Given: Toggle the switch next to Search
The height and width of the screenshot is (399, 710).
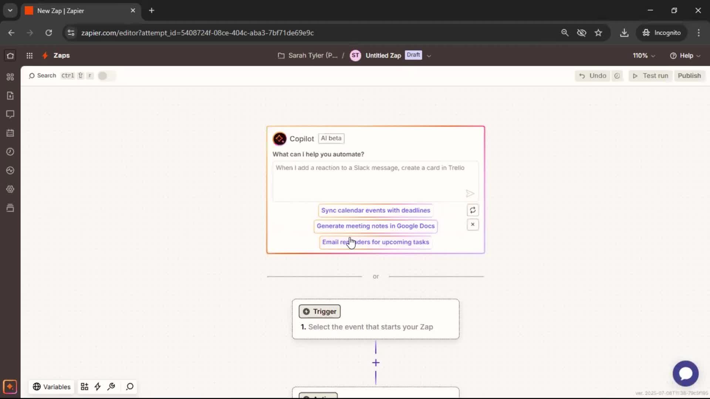Looking at the screenshot, I should click(x=106, y=76).
